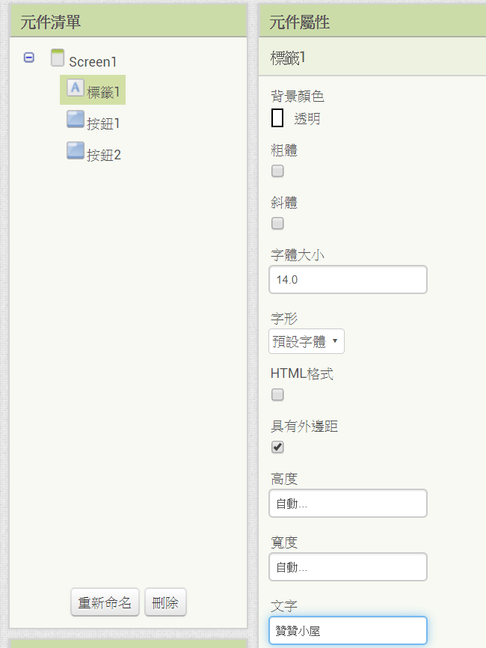
Task: Select 按鈕2 in component list
Action: (x=104, y=155)
